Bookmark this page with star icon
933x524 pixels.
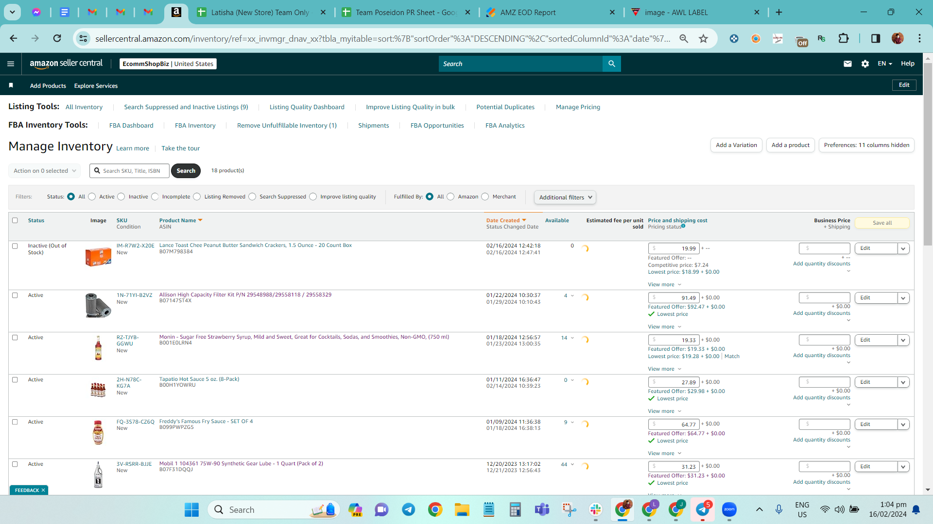pos(703,38)
